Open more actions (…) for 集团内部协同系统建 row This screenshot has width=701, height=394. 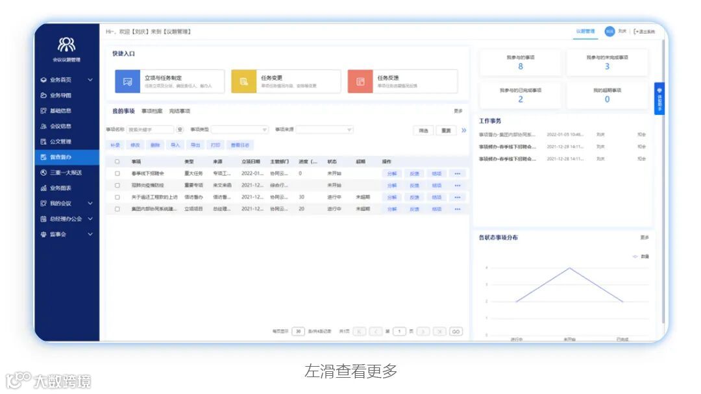(x=458, y=209)
